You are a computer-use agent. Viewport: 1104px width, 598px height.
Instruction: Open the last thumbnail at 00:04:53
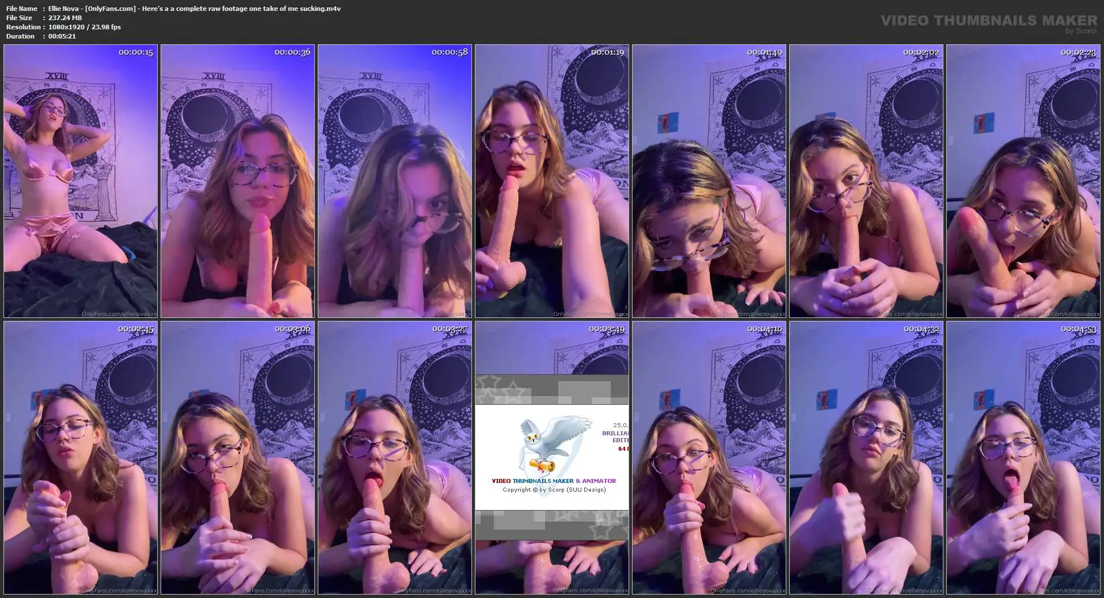1023,458
